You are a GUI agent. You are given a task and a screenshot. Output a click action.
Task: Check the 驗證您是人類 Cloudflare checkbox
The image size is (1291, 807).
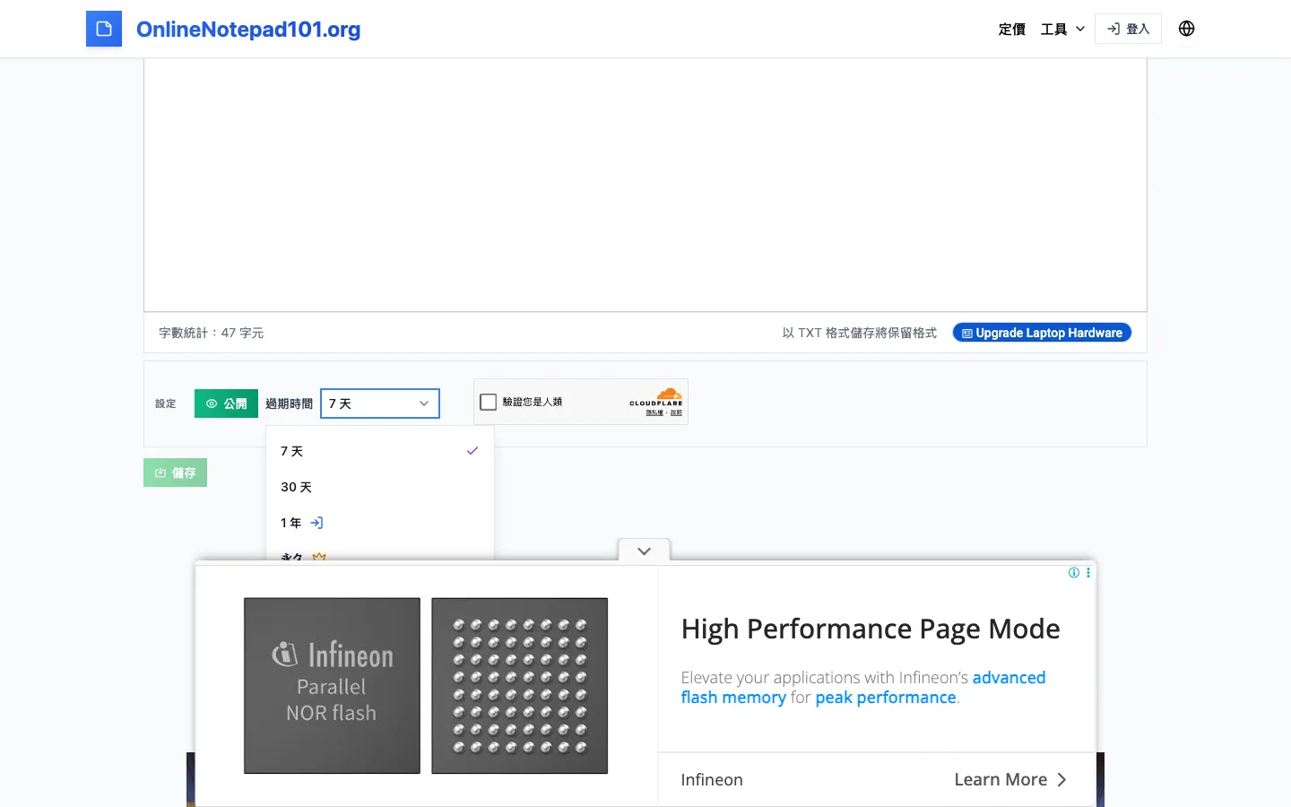489,402
